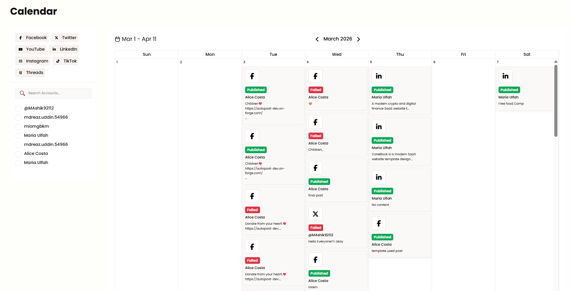Advance to the next month

click(x=358, y=39)
